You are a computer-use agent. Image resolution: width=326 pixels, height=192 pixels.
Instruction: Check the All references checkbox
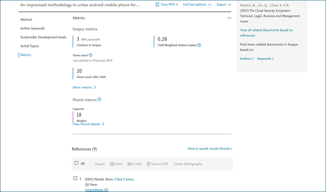pyautogui.click(x=77, y=163)
